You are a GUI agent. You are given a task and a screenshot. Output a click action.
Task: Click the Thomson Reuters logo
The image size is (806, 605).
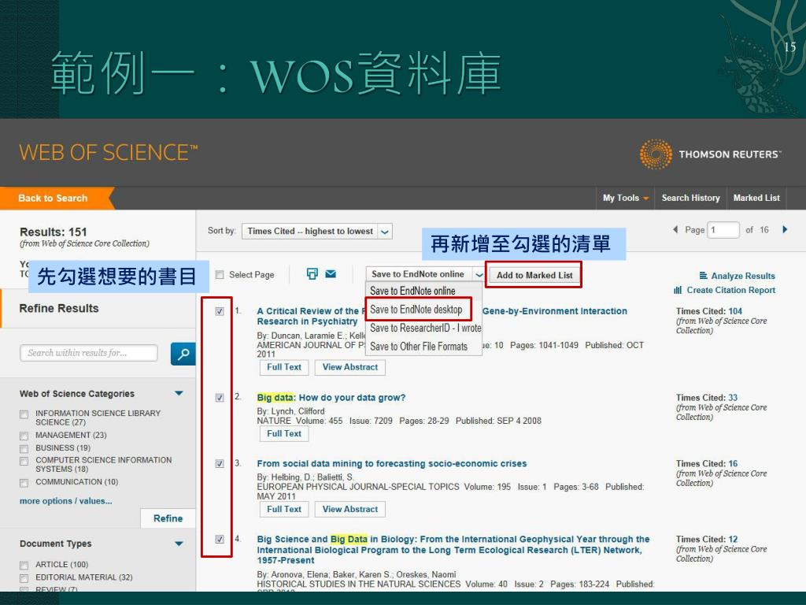(x=710, y=154)
